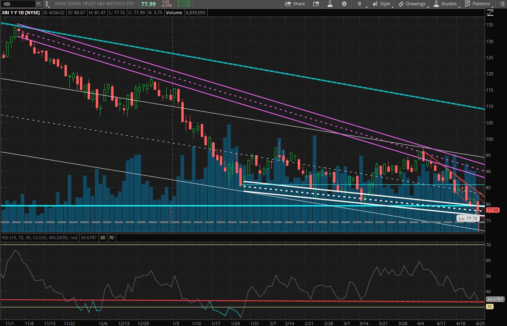Click the symbol actions icon beside ticker
Image resolution: width=507 pixels, height=326 pixels.
pyautogui.click(x=47, y=4)
